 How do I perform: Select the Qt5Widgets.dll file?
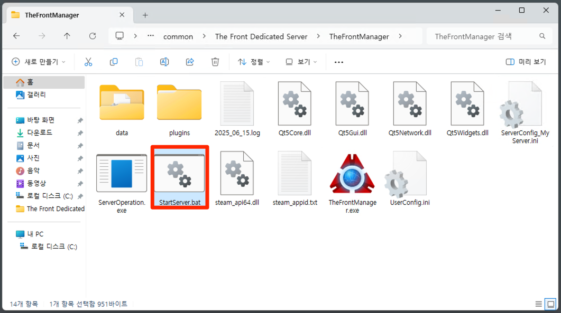point(467,109)
